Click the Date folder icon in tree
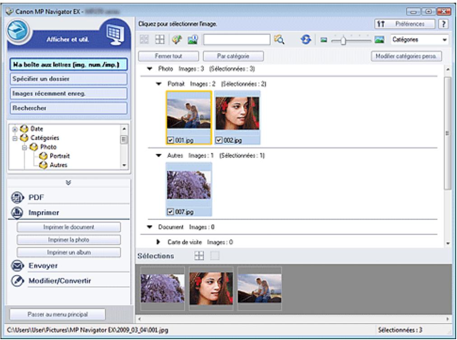 tap(24, 129)
